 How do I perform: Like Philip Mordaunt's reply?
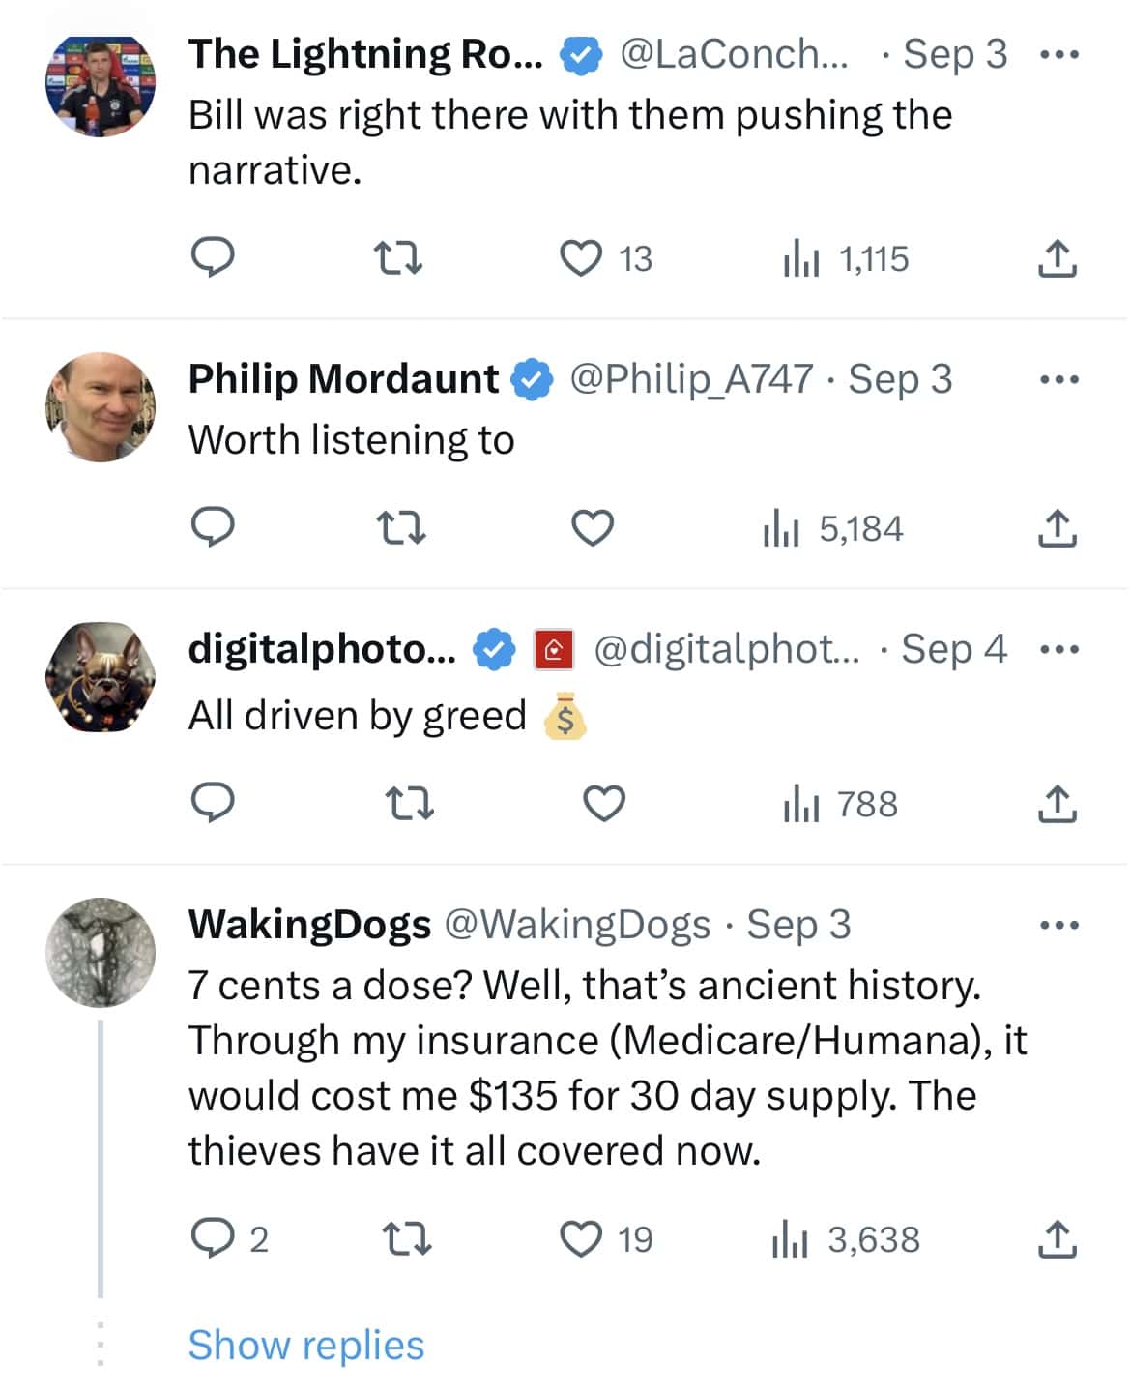tap(594, 527)
